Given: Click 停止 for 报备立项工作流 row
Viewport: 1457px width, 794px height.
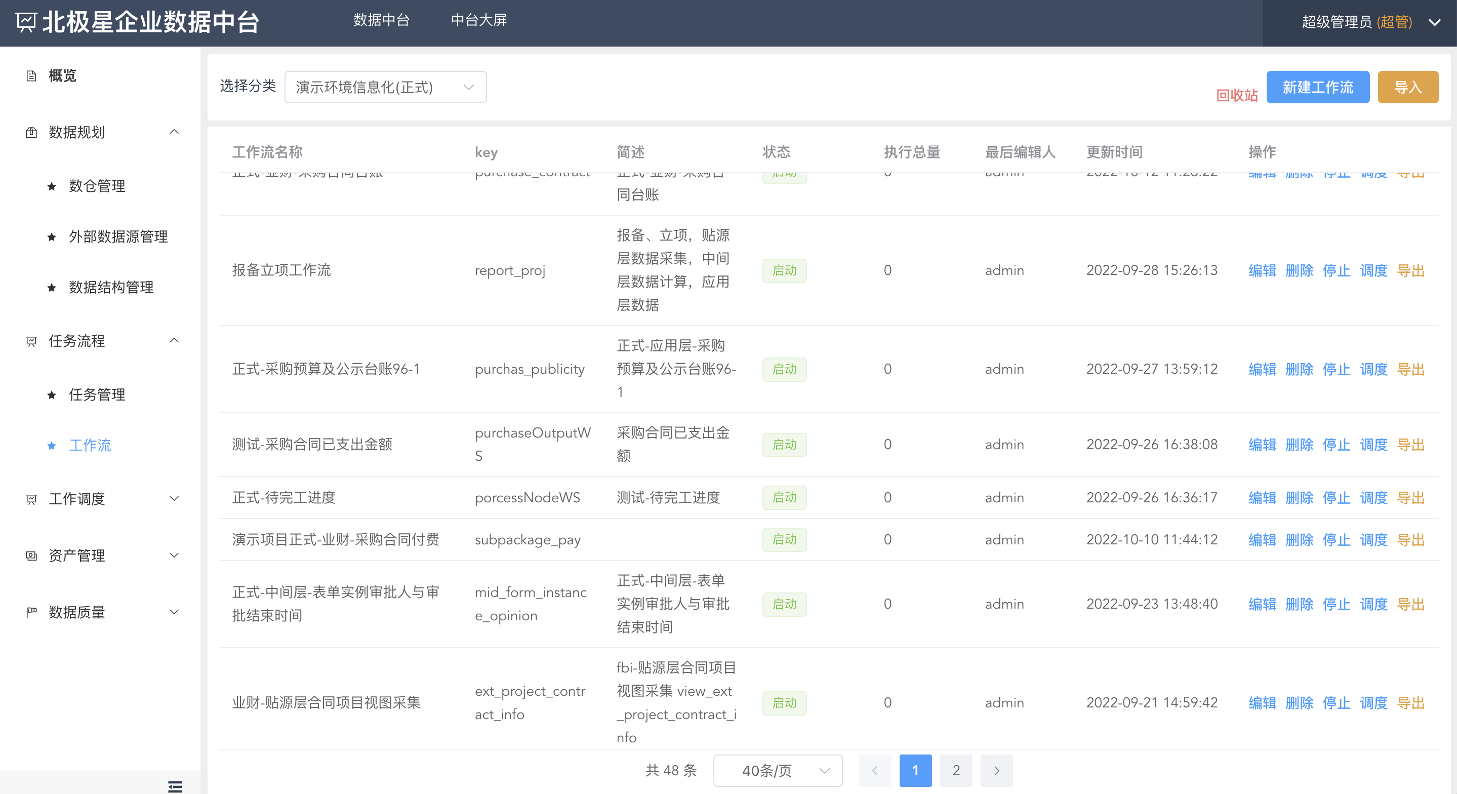Looking at the screenshot, I should [1336, 270].
